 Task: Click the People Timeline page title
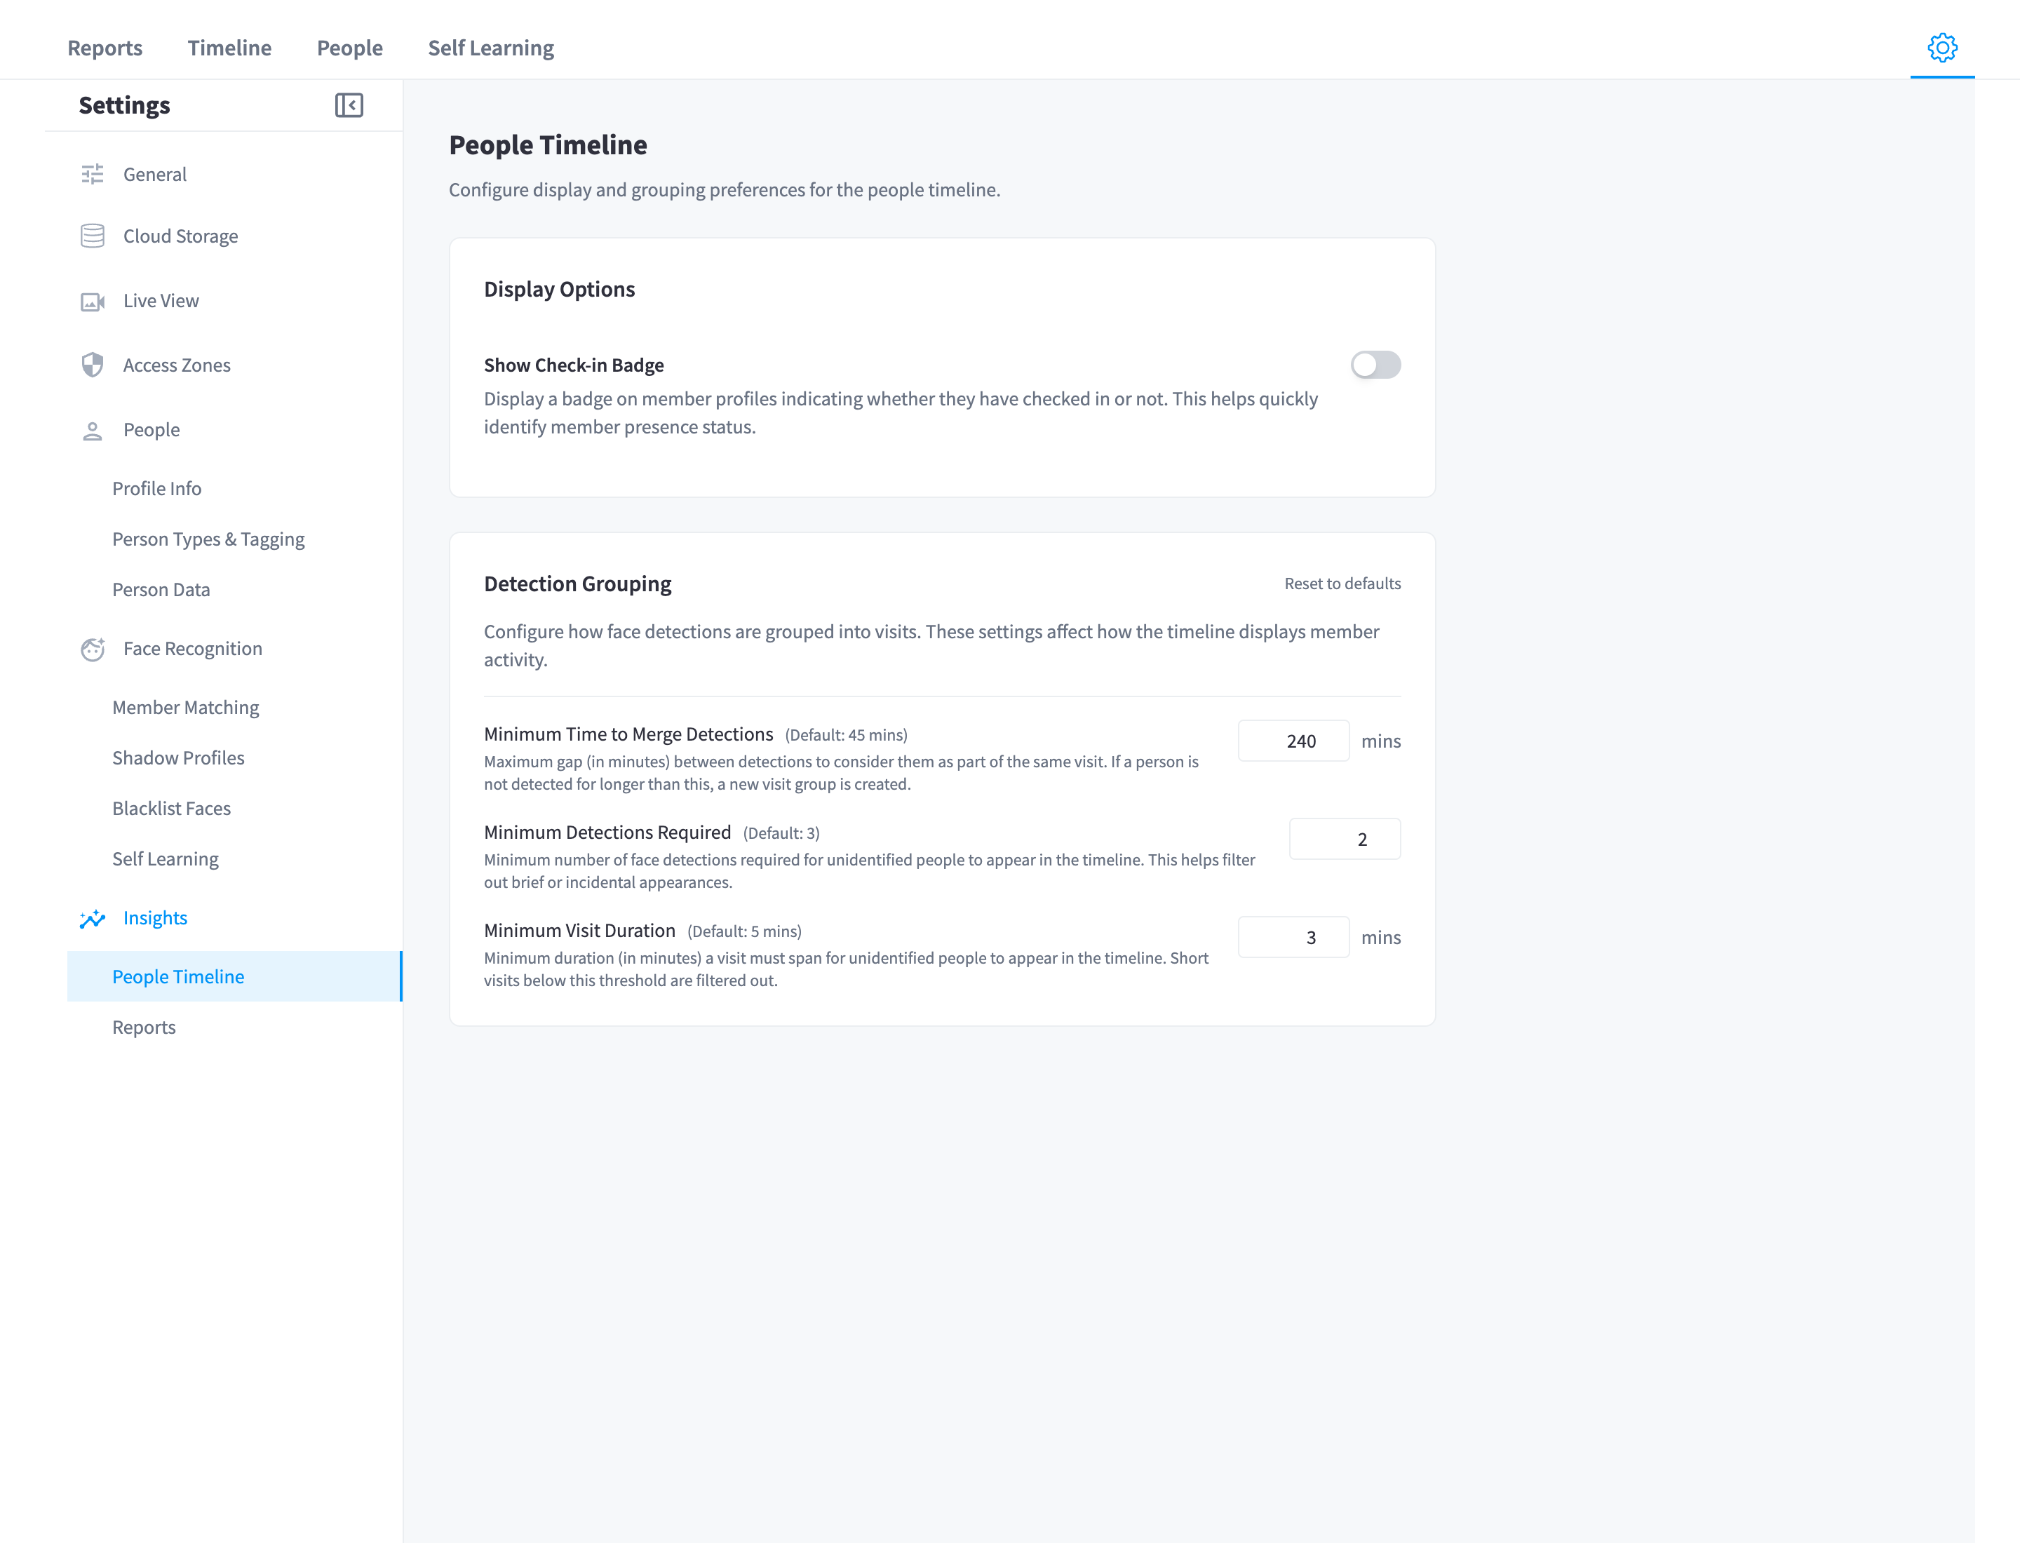point(548,145)
